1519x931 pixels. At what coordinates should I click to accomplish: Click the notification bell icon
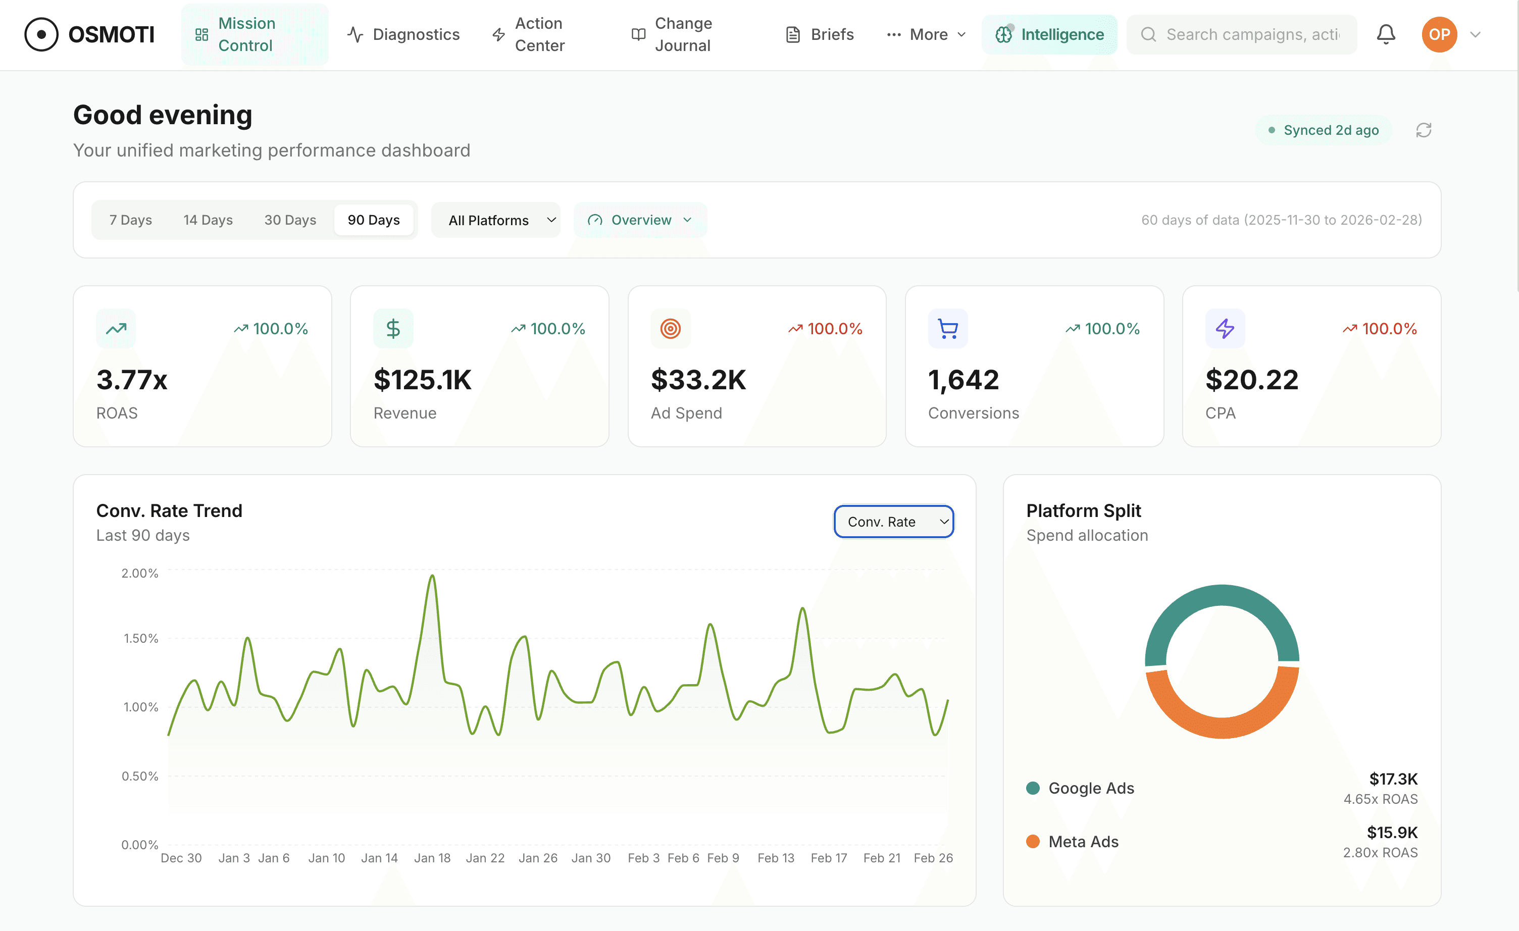tap(1385, 34)
